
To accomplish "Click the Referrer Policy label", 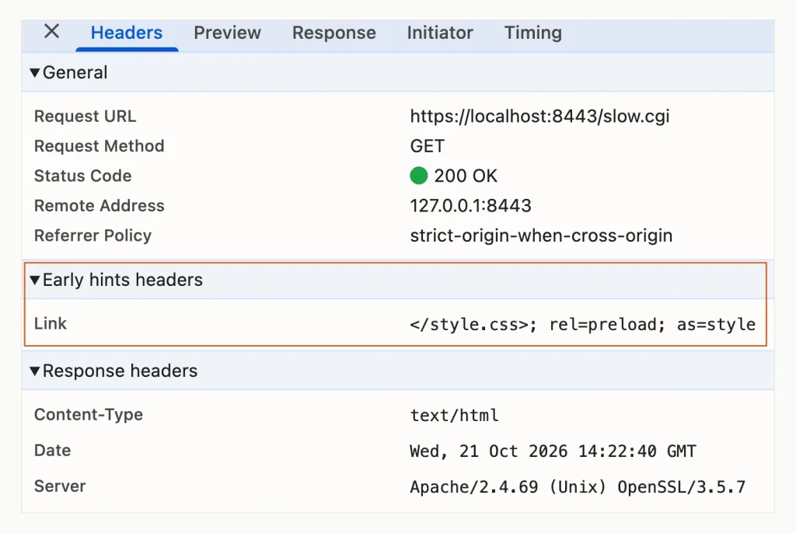I will point(93,235).
